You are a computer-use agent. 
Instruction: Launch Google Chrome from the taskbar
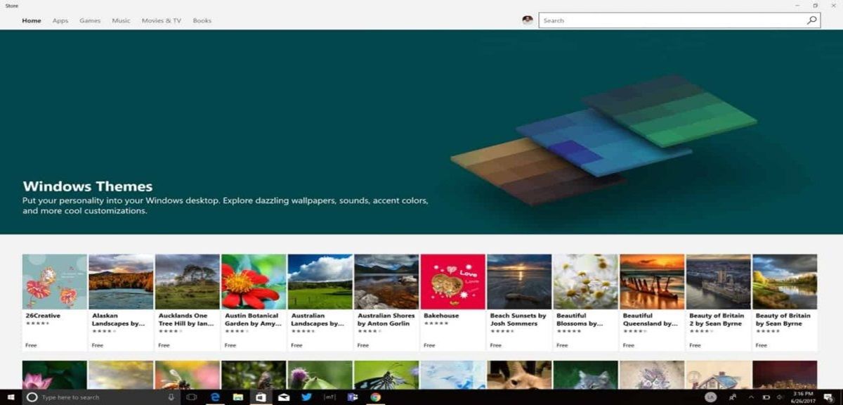coord(376,397)
